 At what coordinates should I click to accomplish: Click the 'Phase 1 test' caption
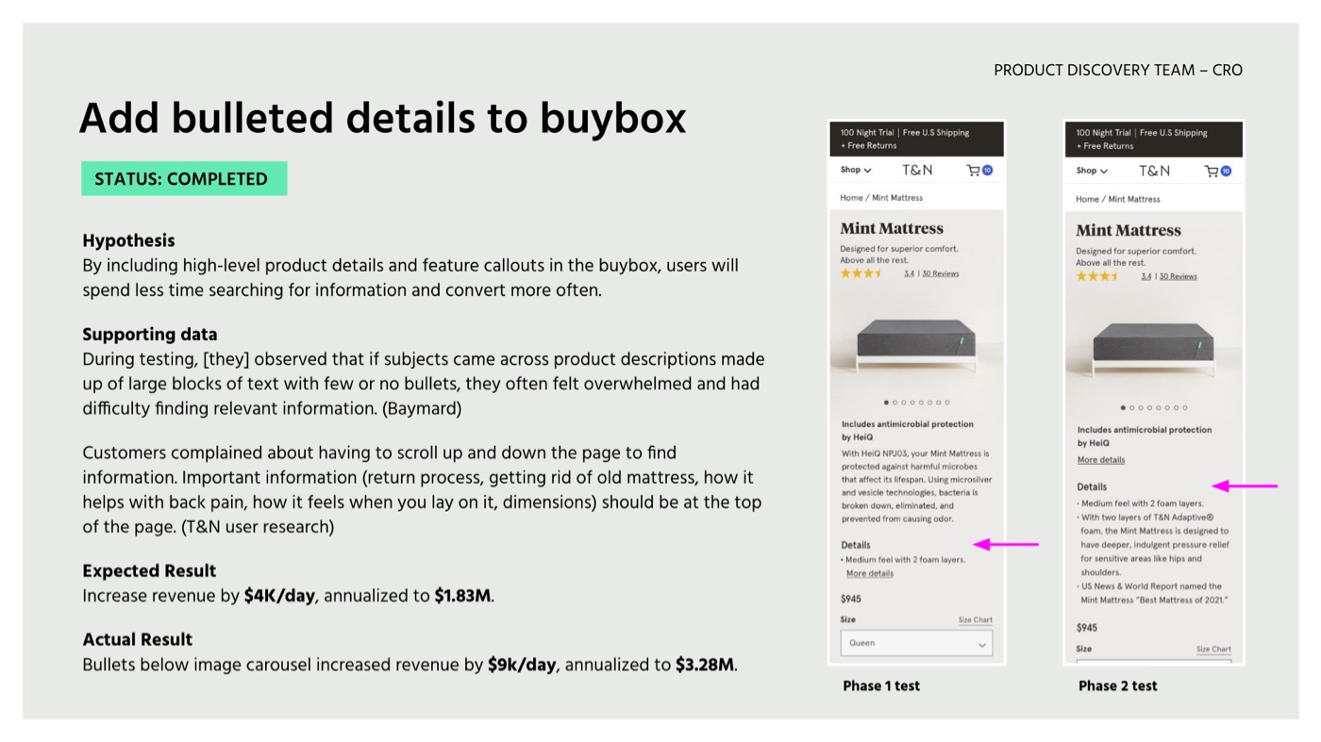pyautogui.click(x=881, y=686)
